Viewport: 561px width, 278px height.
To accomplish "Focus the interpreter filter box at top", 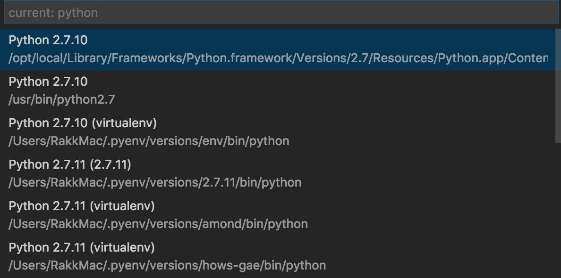I will (x=281, y=12).
